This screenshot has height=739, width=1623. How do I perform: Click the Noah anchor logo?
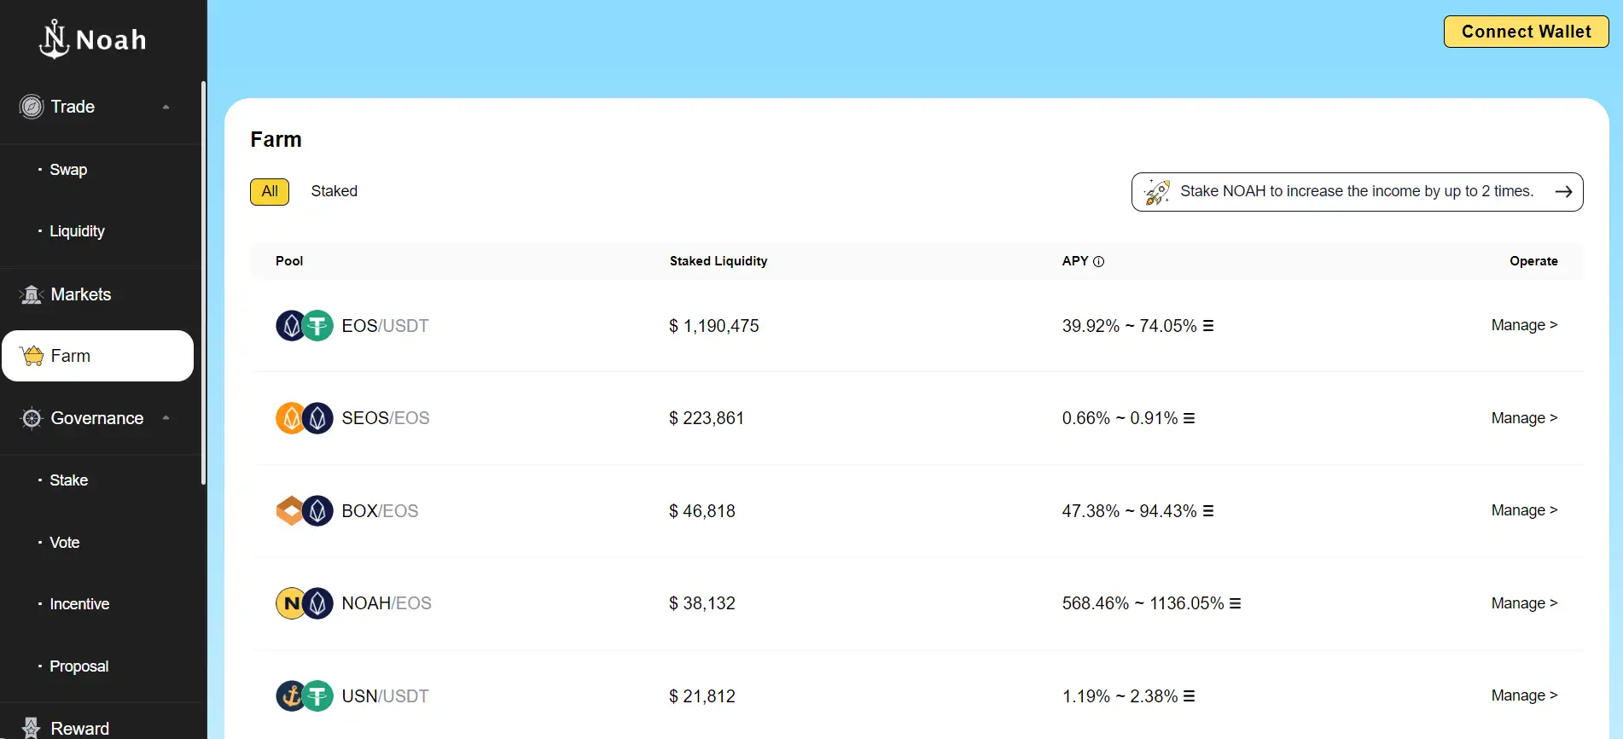(55, 39)
